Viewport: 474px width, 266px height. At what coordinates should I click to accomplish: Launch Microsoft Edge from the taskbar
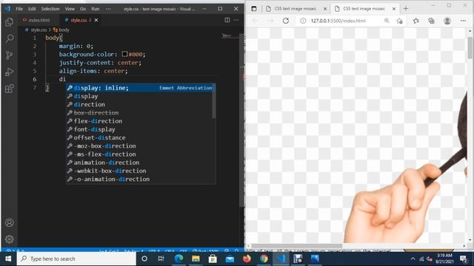178,259
